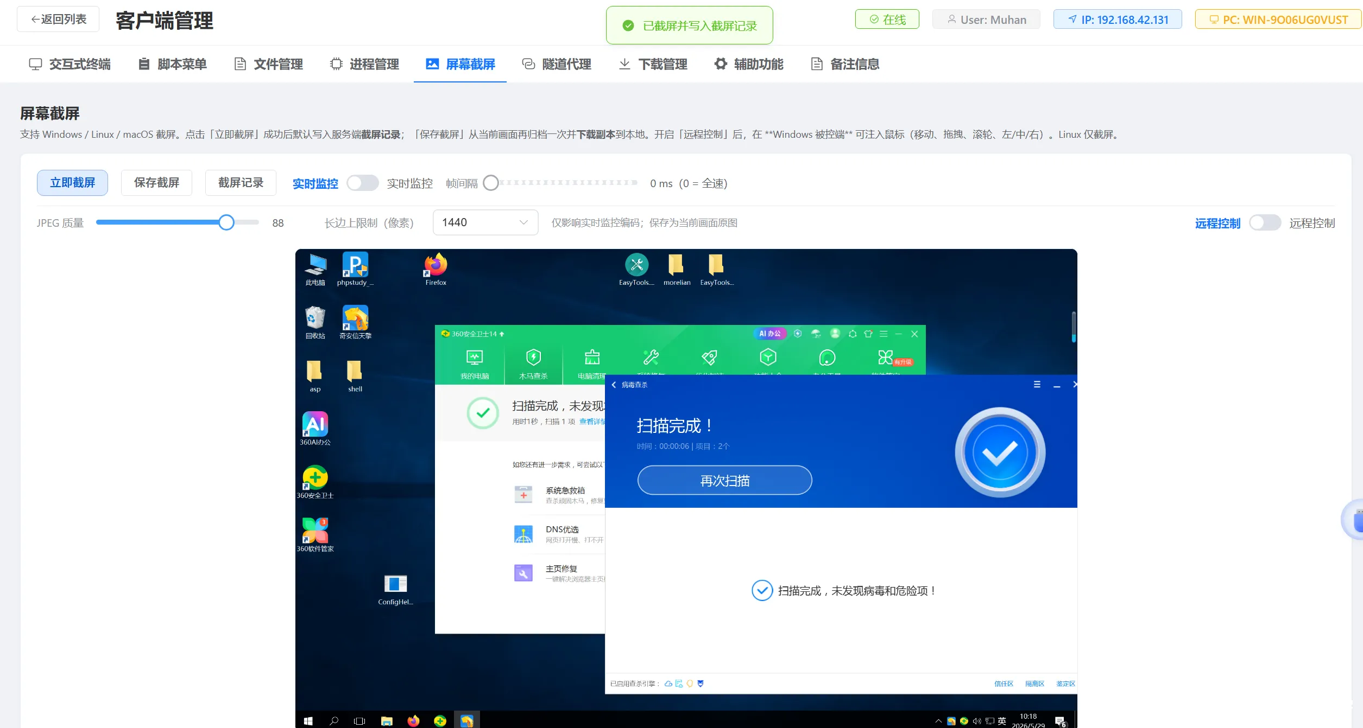This screenshot has height=728, width=1363.
Task: Click the 再次扫描 button
Action: (724, 480)
